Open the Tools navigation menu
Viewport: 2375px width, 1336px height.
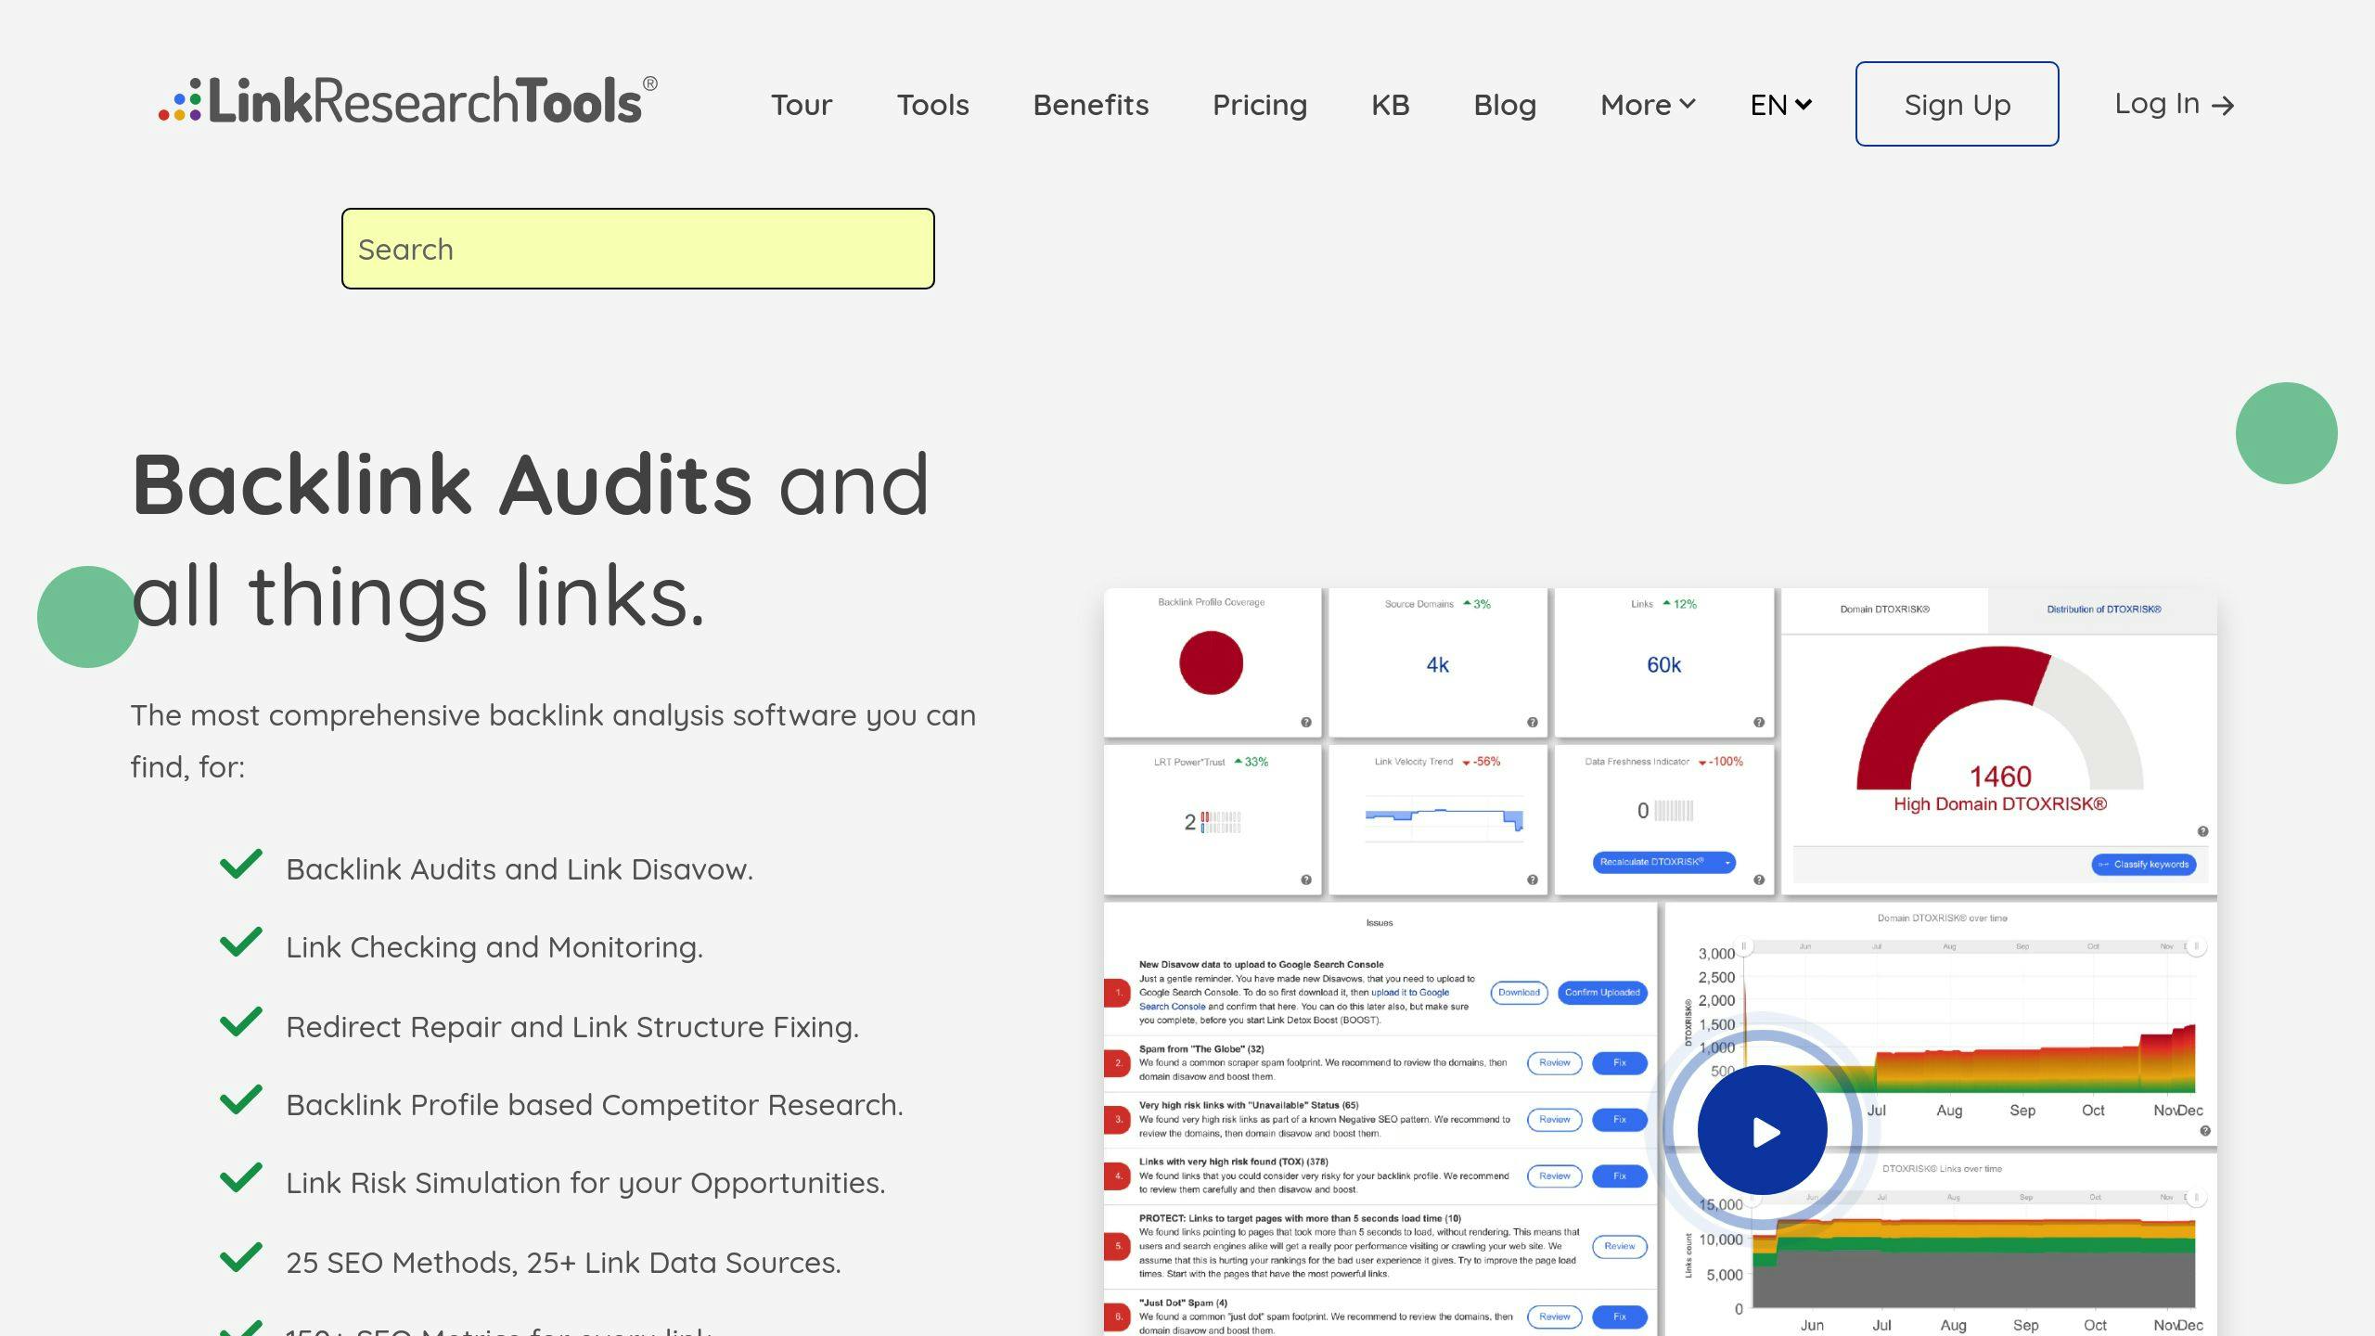pyautogui.click(x=933, y=103)
